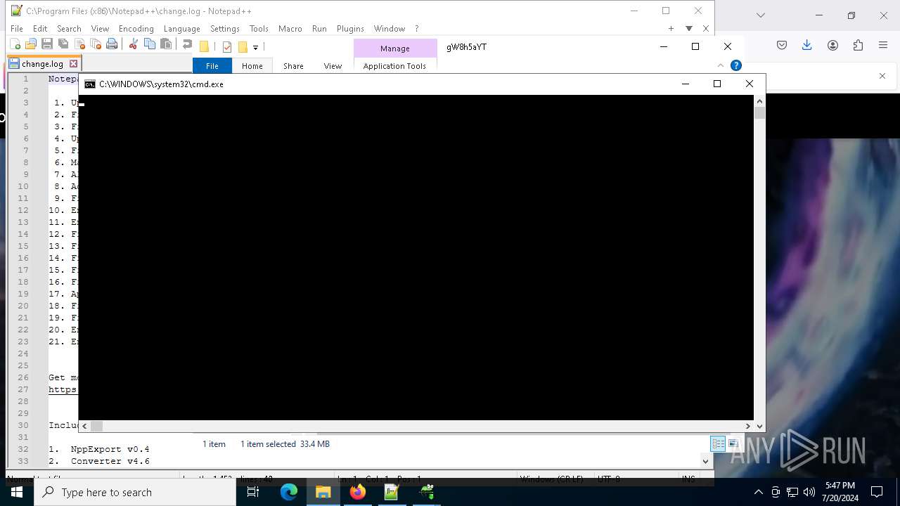The width and height of the screenshot is (900, 506).
Task: Open the Notepad++ ? help menu
Action: click(x=416, y=29)
